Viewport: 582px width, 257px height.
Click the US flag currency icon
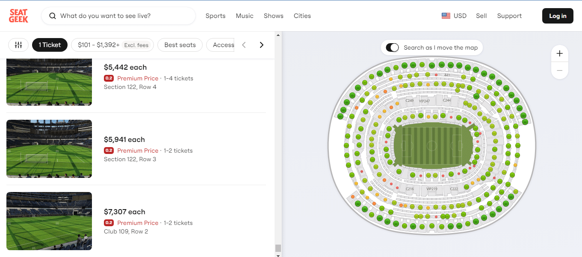[446, 16]
